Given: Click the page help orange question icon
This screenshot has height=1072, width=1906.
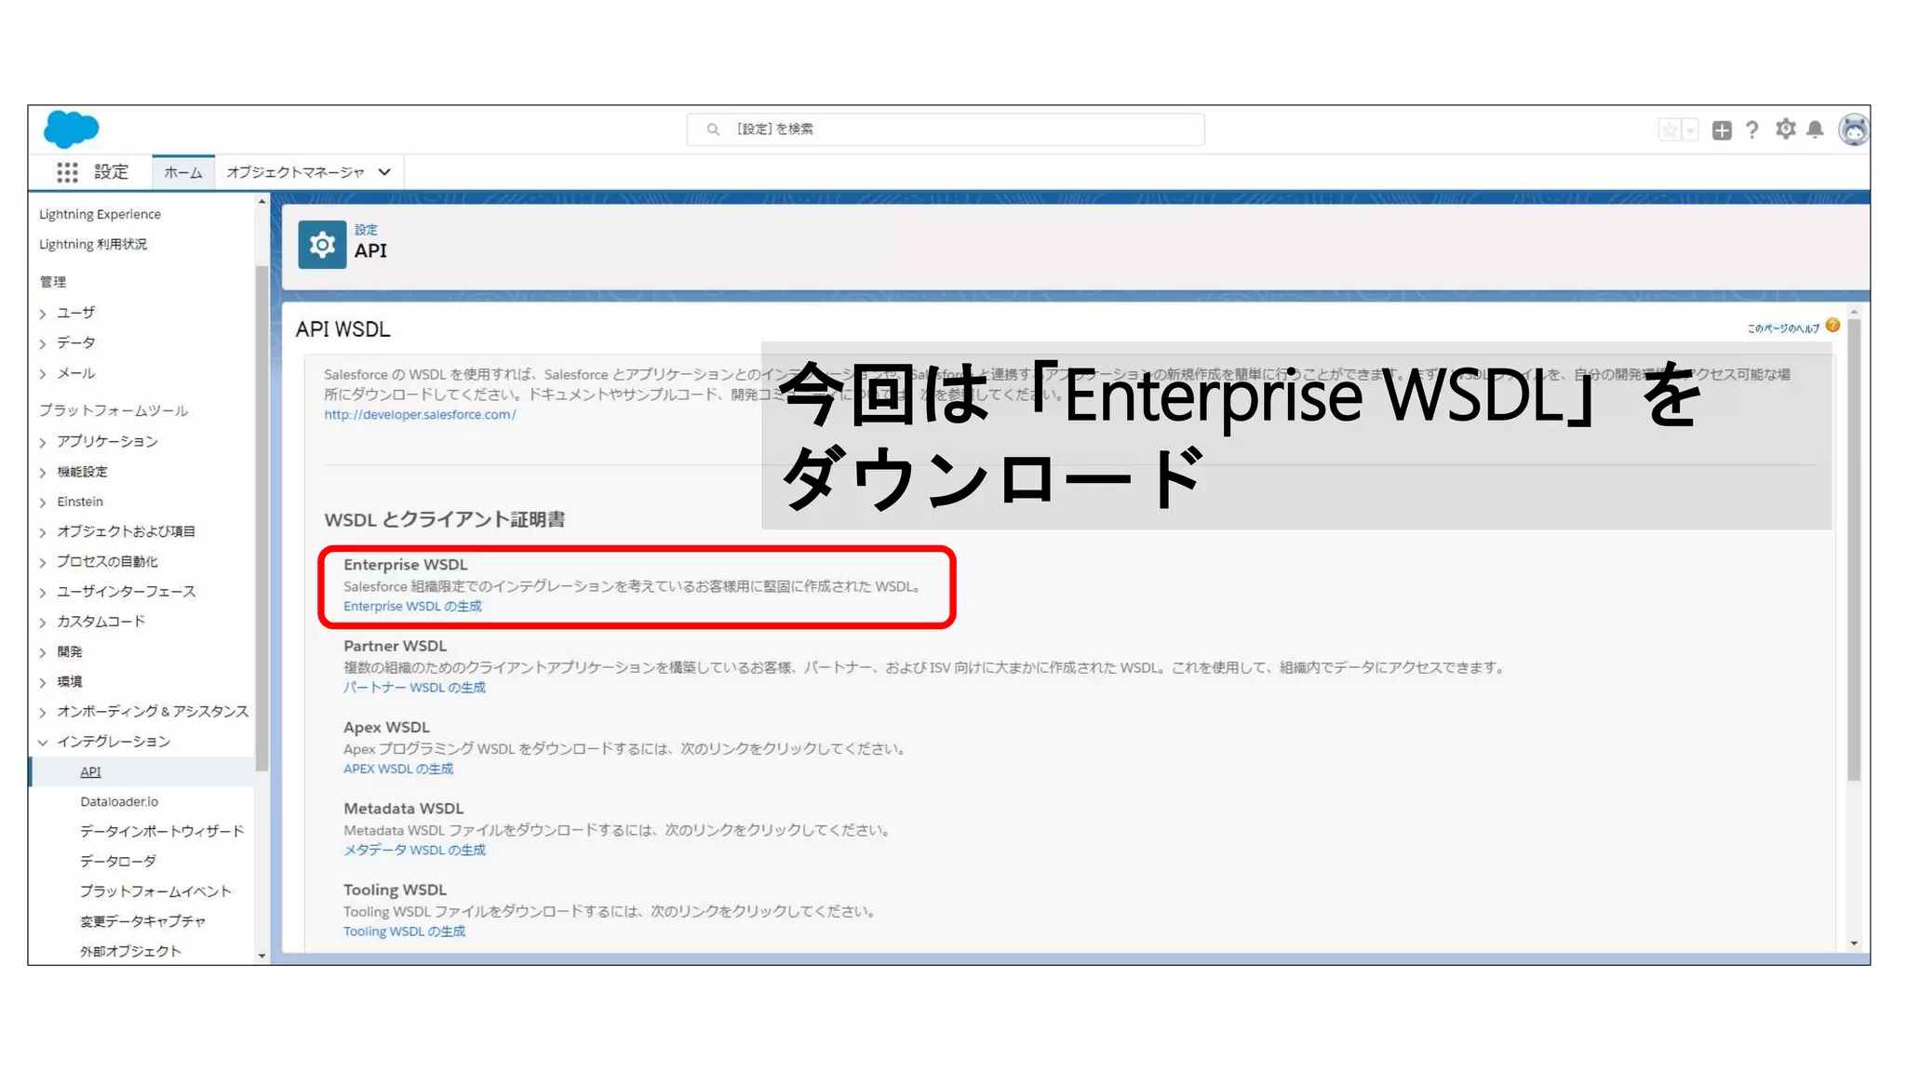Looking at the screenshot, I should click(x=1832, y=326).
